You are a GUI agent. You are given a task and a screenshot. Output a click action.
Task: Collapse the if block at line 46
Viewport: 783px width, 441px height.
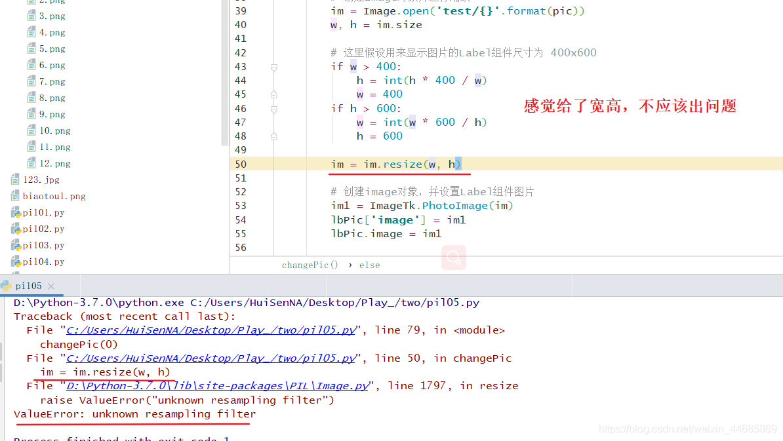point(273,109)
